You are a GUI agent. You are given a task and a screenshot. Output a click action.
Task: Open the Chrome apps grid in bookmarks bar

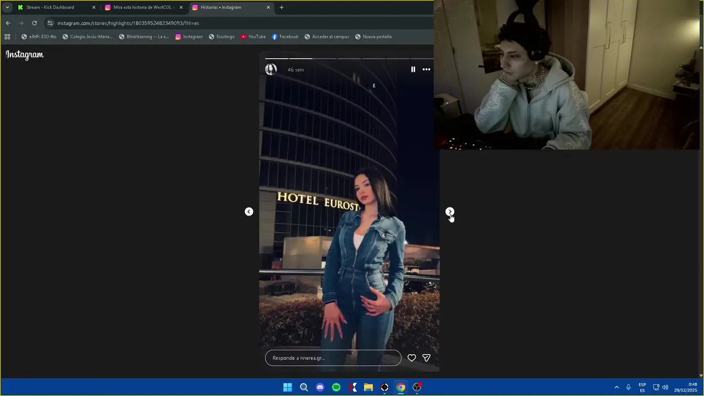[7, 37]
